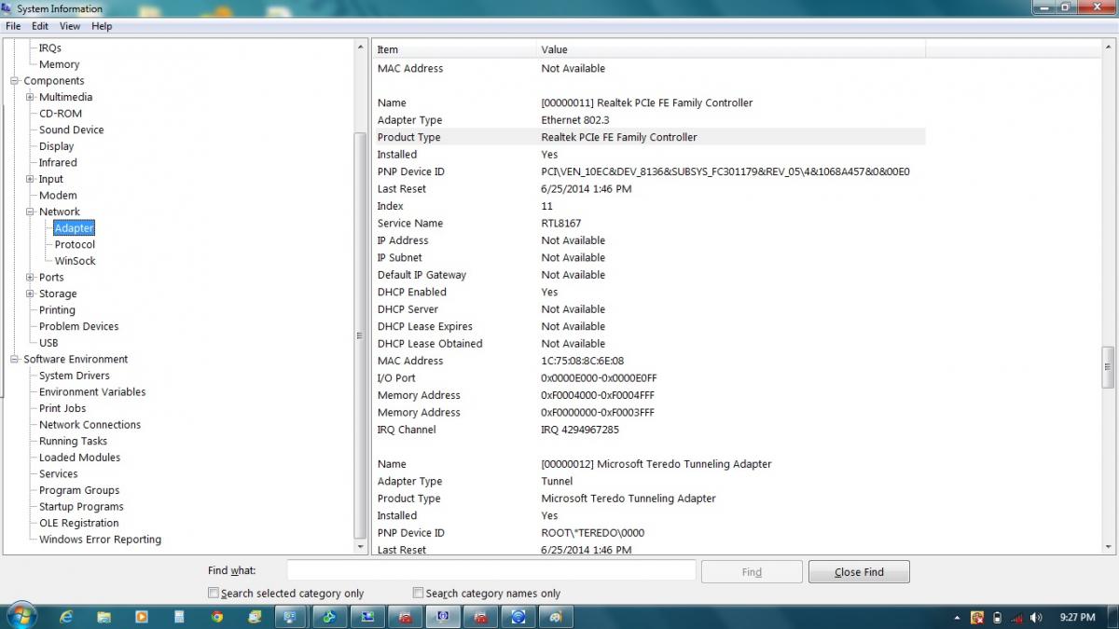Select the Protocol tree item

pyautogui.click(x=75, y=244)
